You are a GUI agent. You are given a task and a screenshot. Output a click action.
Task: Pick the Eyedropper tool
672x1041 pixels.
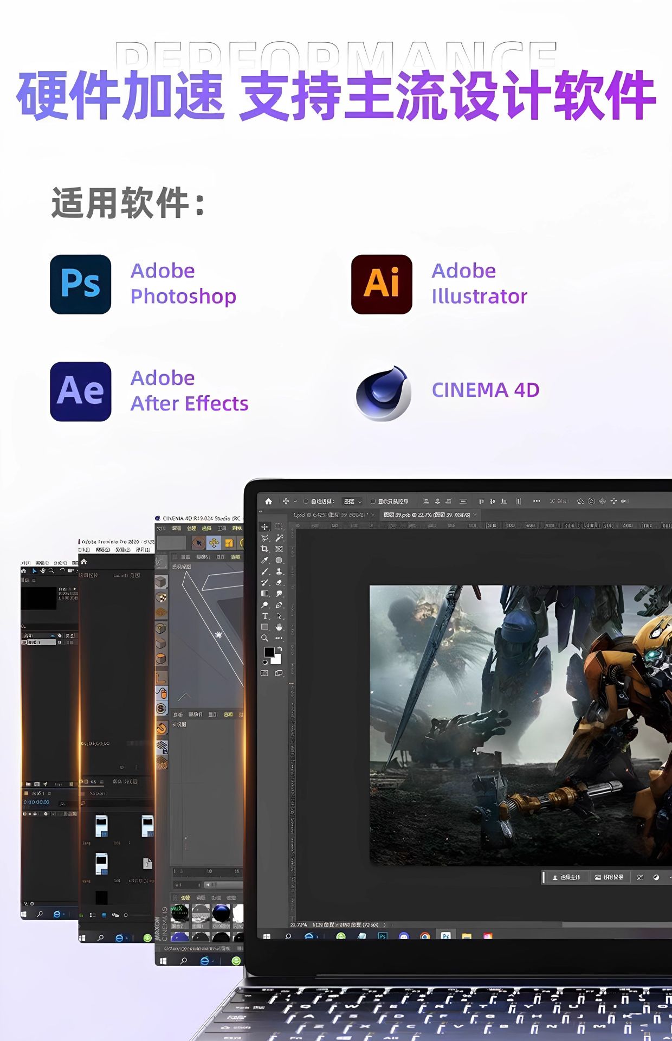coord(265,560)
